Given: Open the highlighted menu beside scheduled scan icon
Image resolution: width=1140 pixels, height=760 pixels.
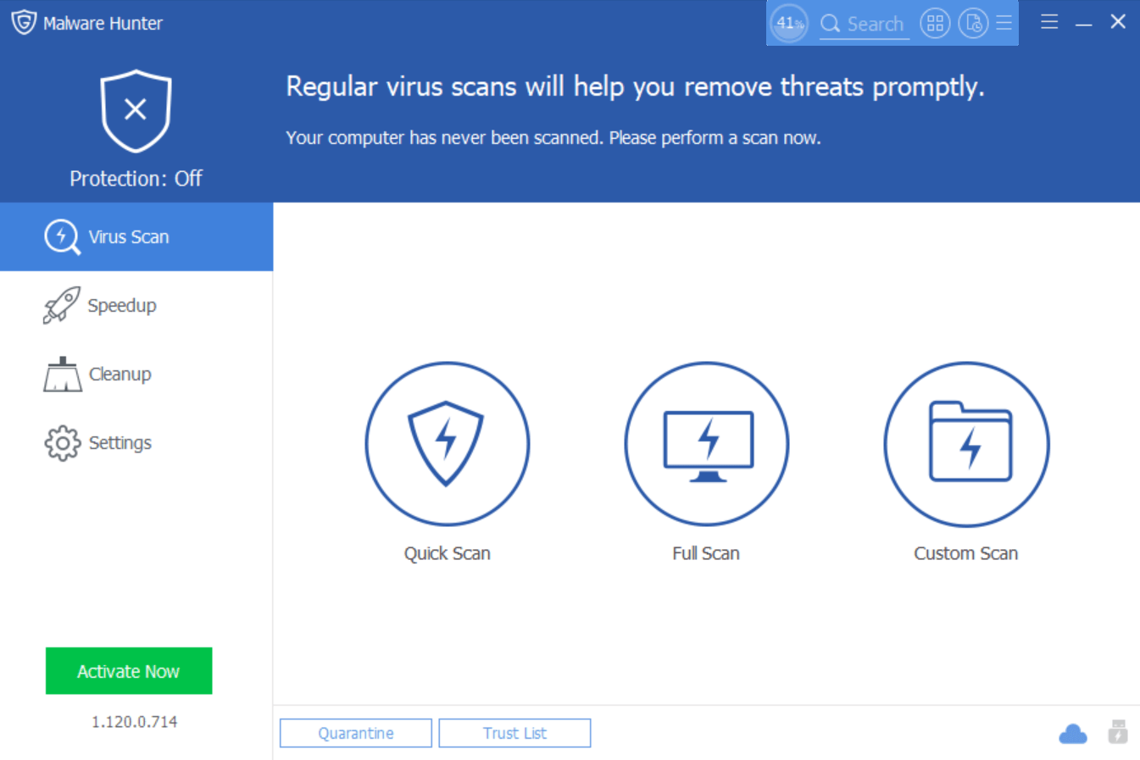Looking at the screenshot, I should click(1004, 23).
